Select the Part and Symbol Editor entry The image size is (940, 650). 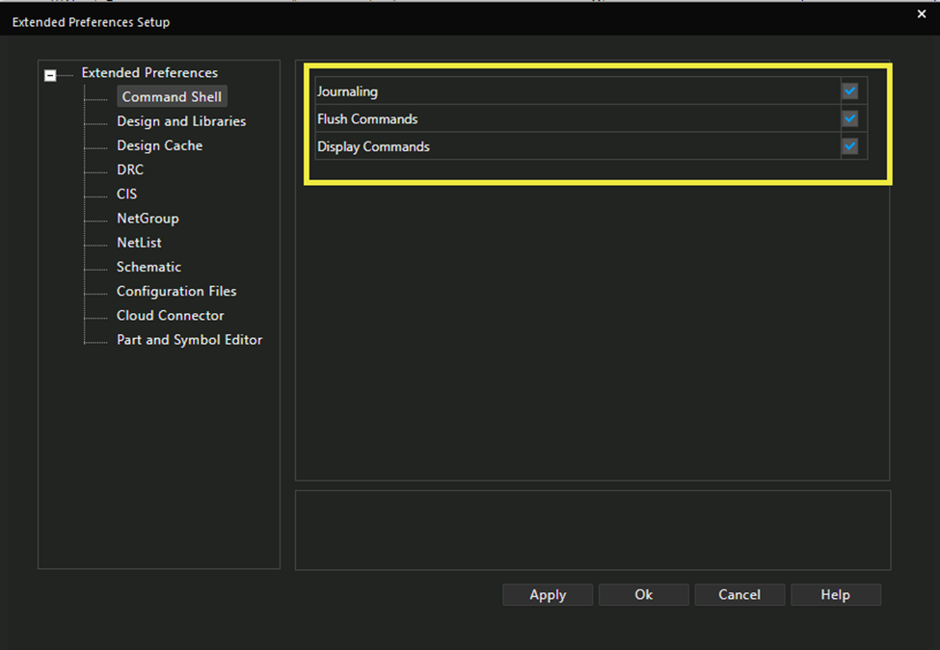189,339
